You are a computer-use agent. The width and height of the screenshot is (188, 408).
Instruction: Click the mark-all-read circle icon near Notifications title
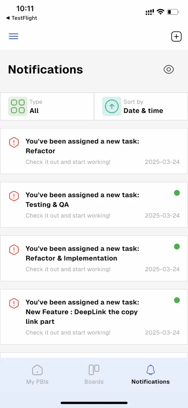[x=169, y=69]
